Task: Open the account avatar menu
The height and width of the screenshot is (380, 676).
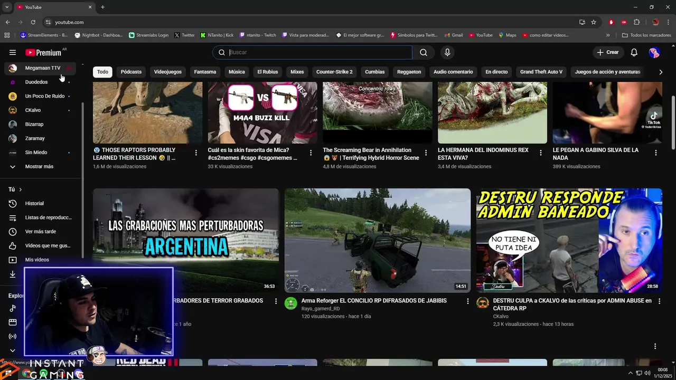Action: (654, 52)
